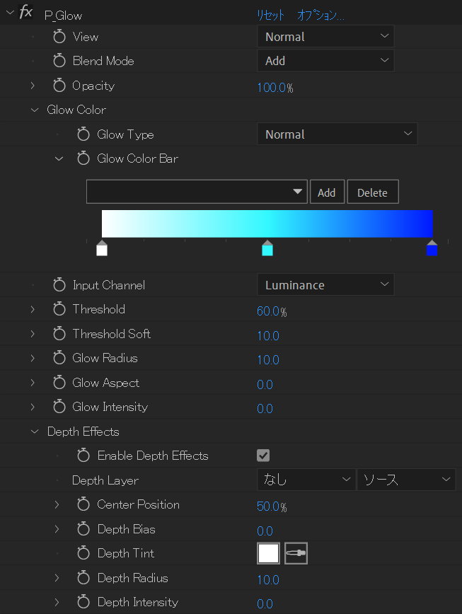Enable the Blend Mode stopwatch animation icon
462x614 pixels.
[x=59, y=61]
